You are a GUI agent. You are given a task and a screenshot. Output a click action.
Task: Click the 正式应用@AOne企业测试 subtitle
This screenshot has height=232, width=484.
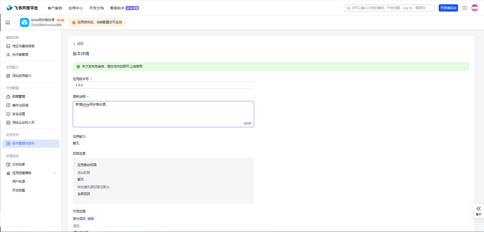[46, 25]
